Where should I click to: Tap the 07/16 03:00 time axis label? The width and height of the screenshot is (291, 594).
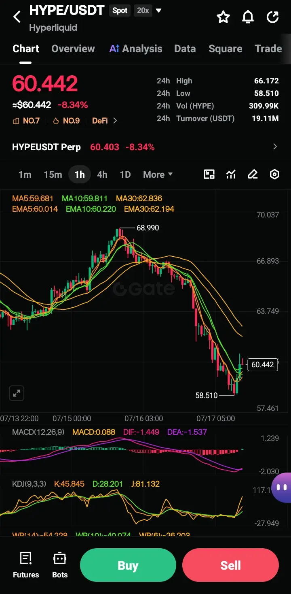(144, 418)
